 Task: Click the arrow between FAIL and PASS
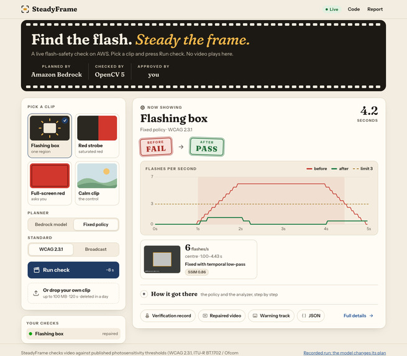pos(181,147)
